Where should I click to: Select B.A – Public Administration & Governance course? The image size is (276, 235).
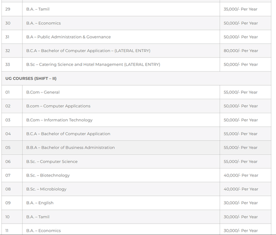point(69,37)
